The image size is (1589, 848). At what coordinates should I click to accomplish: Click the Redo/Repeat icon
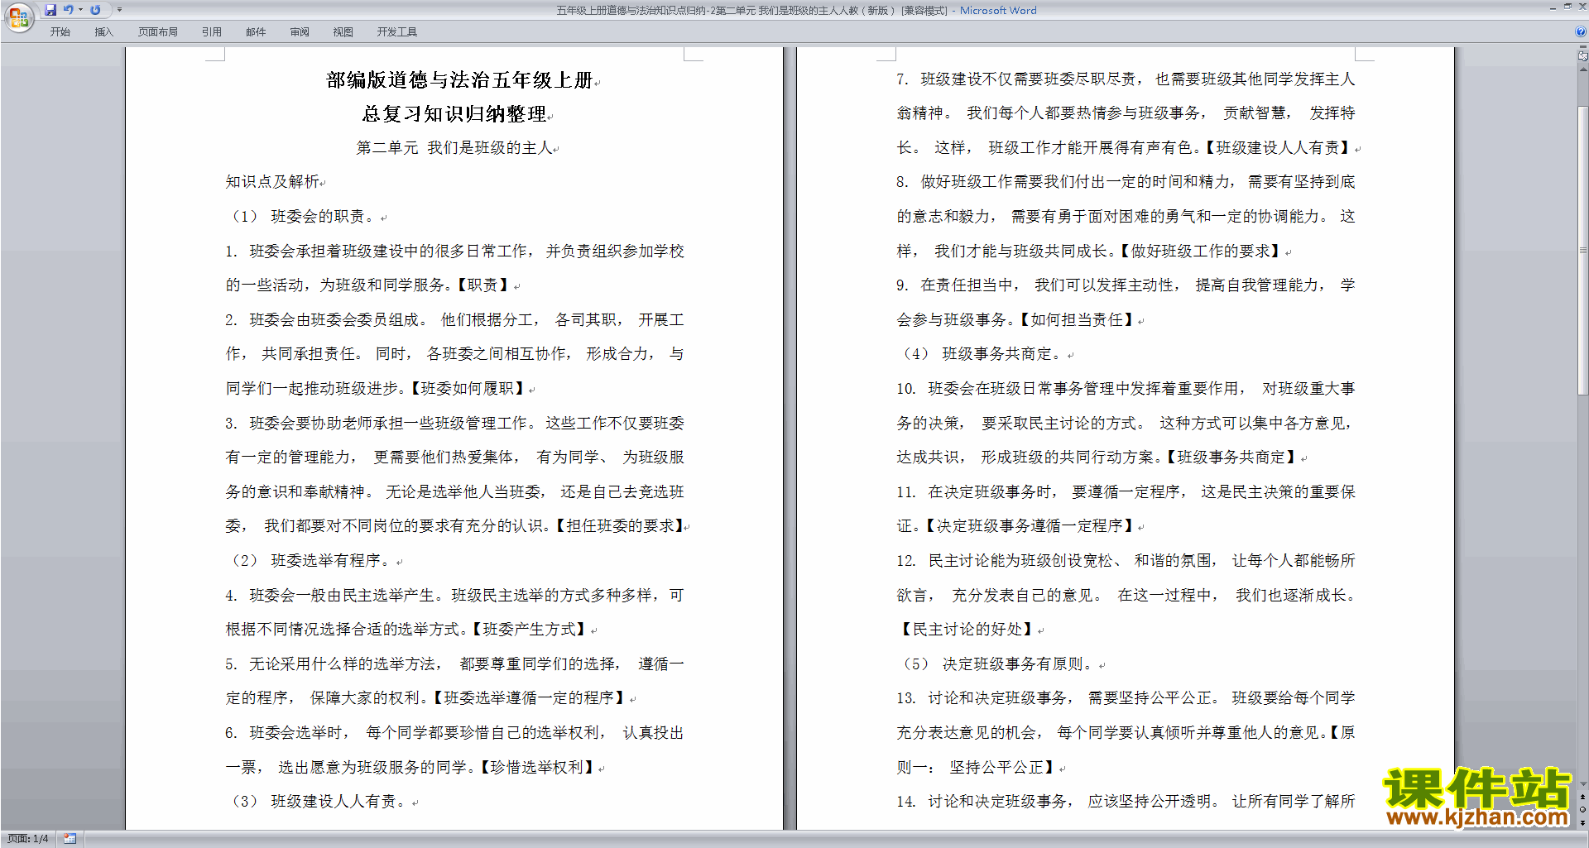(95, 10)
